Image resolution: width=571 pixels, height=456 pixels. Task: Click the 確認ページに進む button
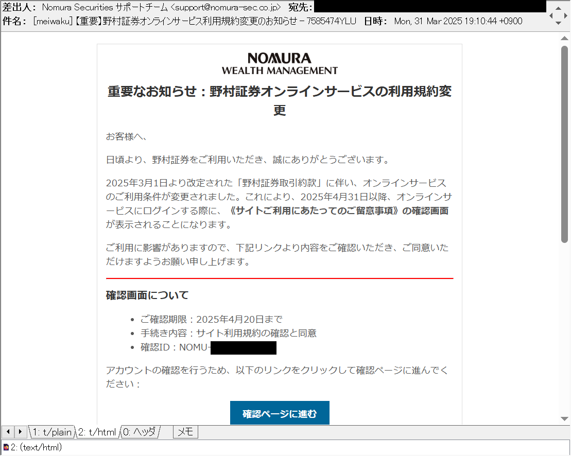pos(280,413)
